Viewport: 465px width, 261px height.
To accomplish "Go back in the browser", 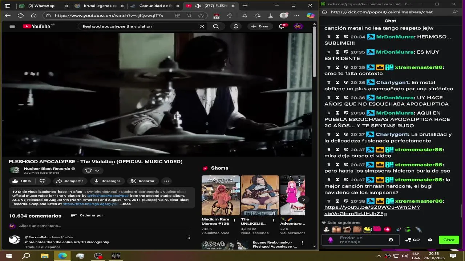I will click(8, 16).
